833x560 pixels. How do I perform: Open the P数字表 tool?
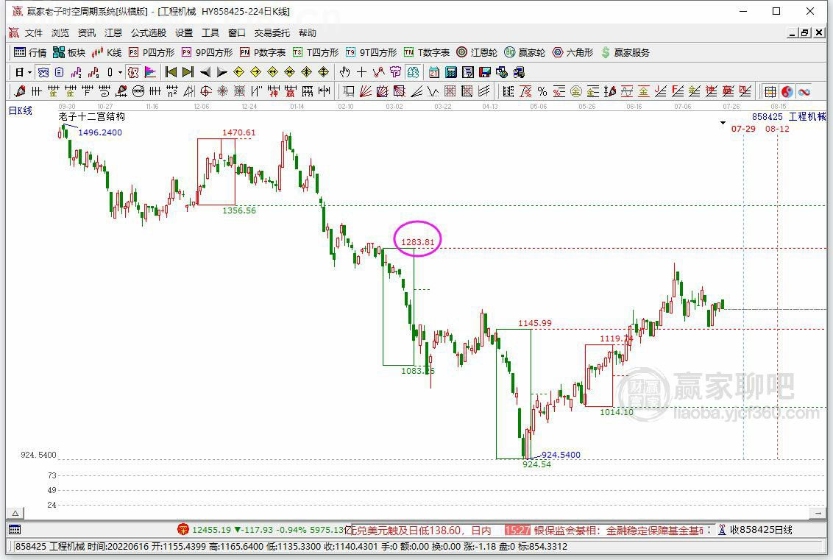(x=263, y=52)
